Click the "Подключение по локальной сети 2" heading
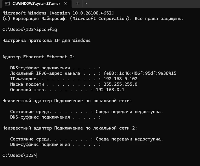200x166 pixels. coord(96,128)
